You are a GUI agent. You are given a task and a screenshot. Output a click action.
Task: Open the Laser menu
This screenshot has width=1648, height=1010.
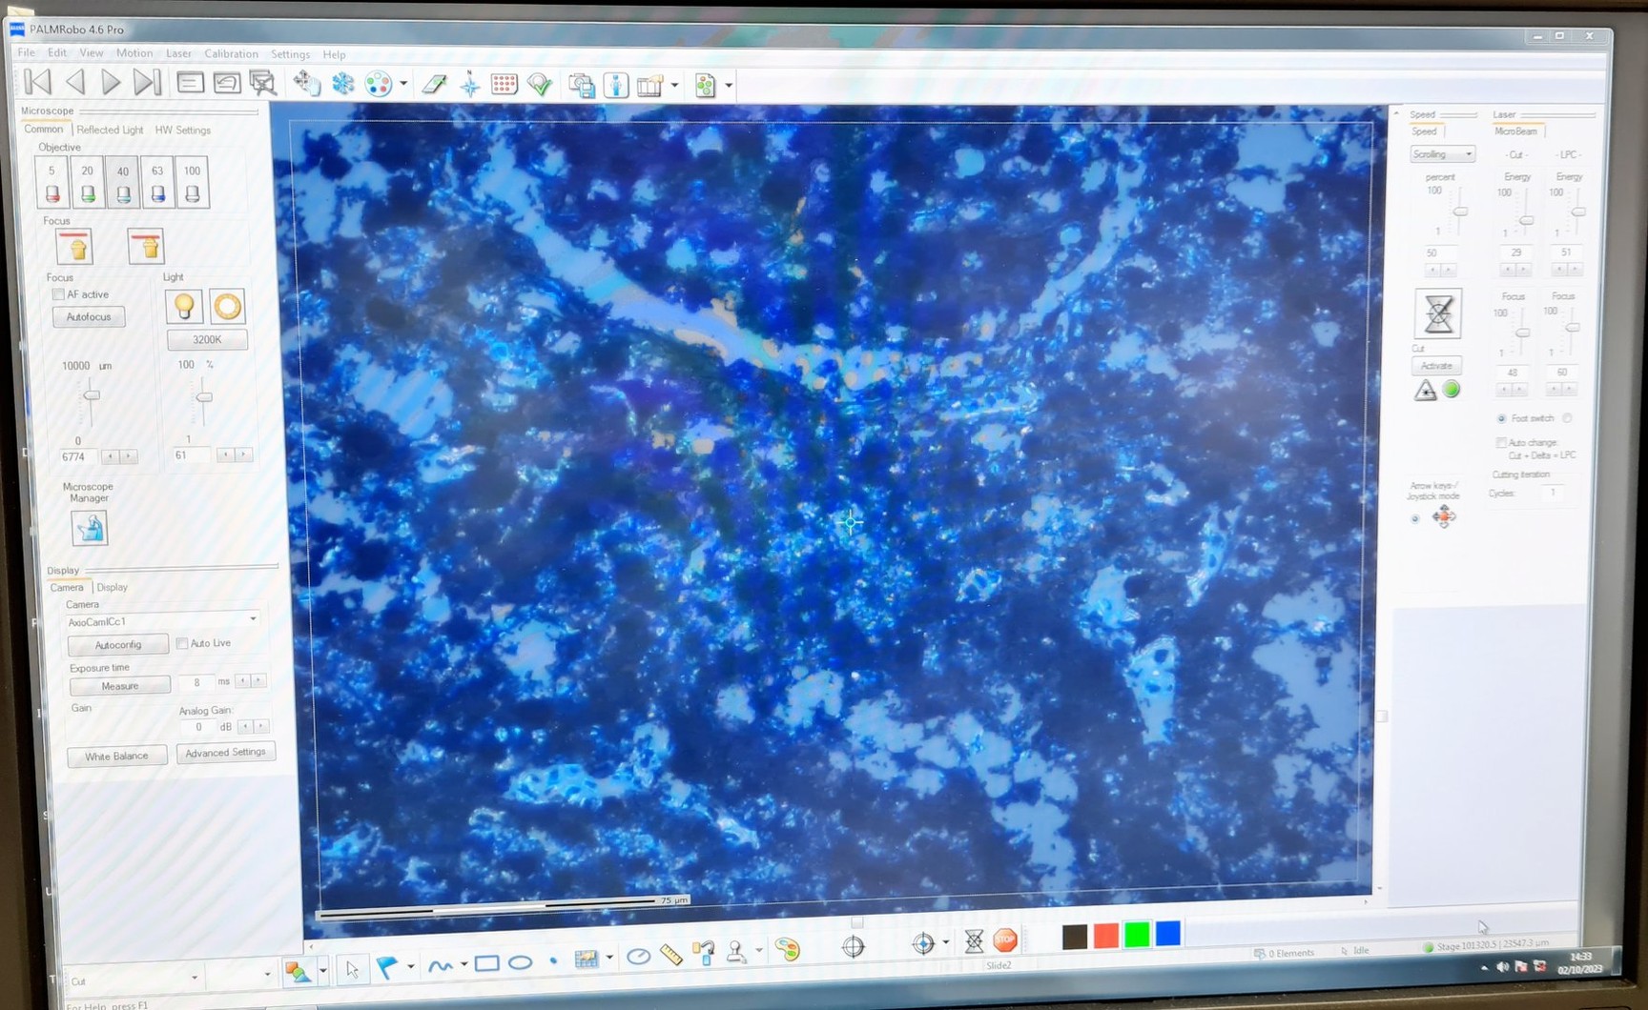click(x=178, y=53)
